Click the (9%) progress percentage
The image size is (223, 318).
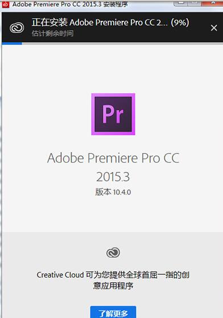180,23
